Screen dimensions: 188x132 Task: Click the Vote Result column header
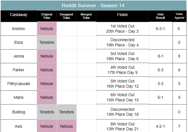[160, 16]
